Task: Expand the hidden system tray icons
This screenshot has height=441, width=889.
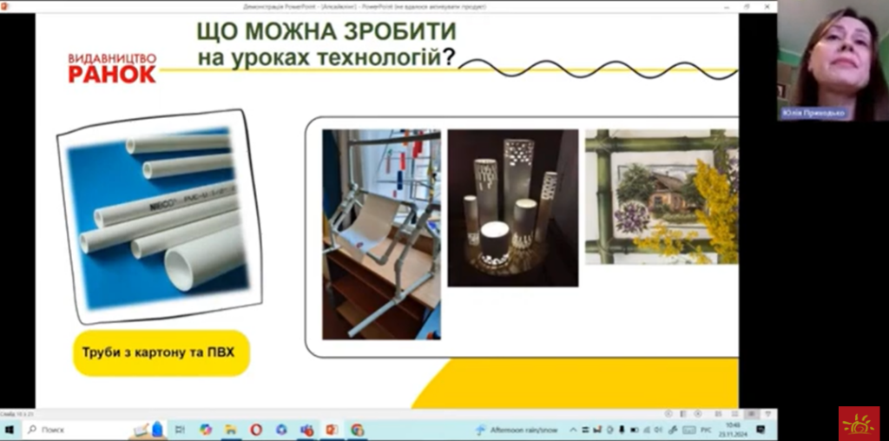Action: 573,430
